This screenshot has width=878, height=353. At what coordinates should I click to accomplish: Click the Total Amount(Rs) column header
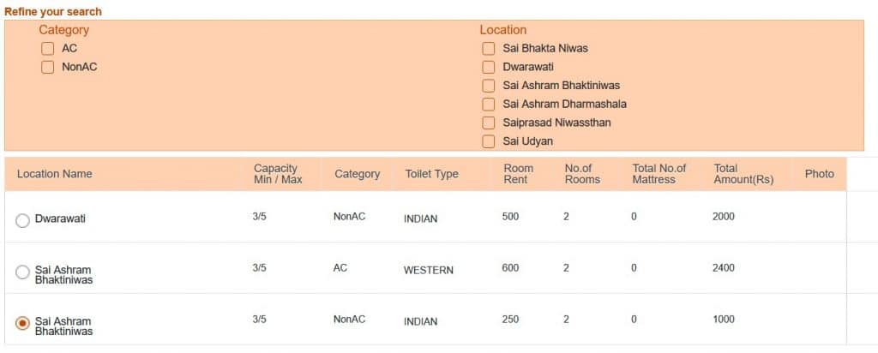tap(743, 174)
